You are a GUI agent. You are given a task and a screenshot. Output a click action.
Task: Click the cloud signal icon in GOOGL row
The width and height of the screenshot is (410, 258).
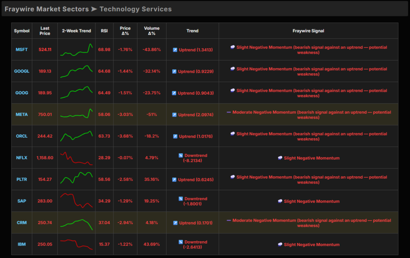click(x=233, y=69)
